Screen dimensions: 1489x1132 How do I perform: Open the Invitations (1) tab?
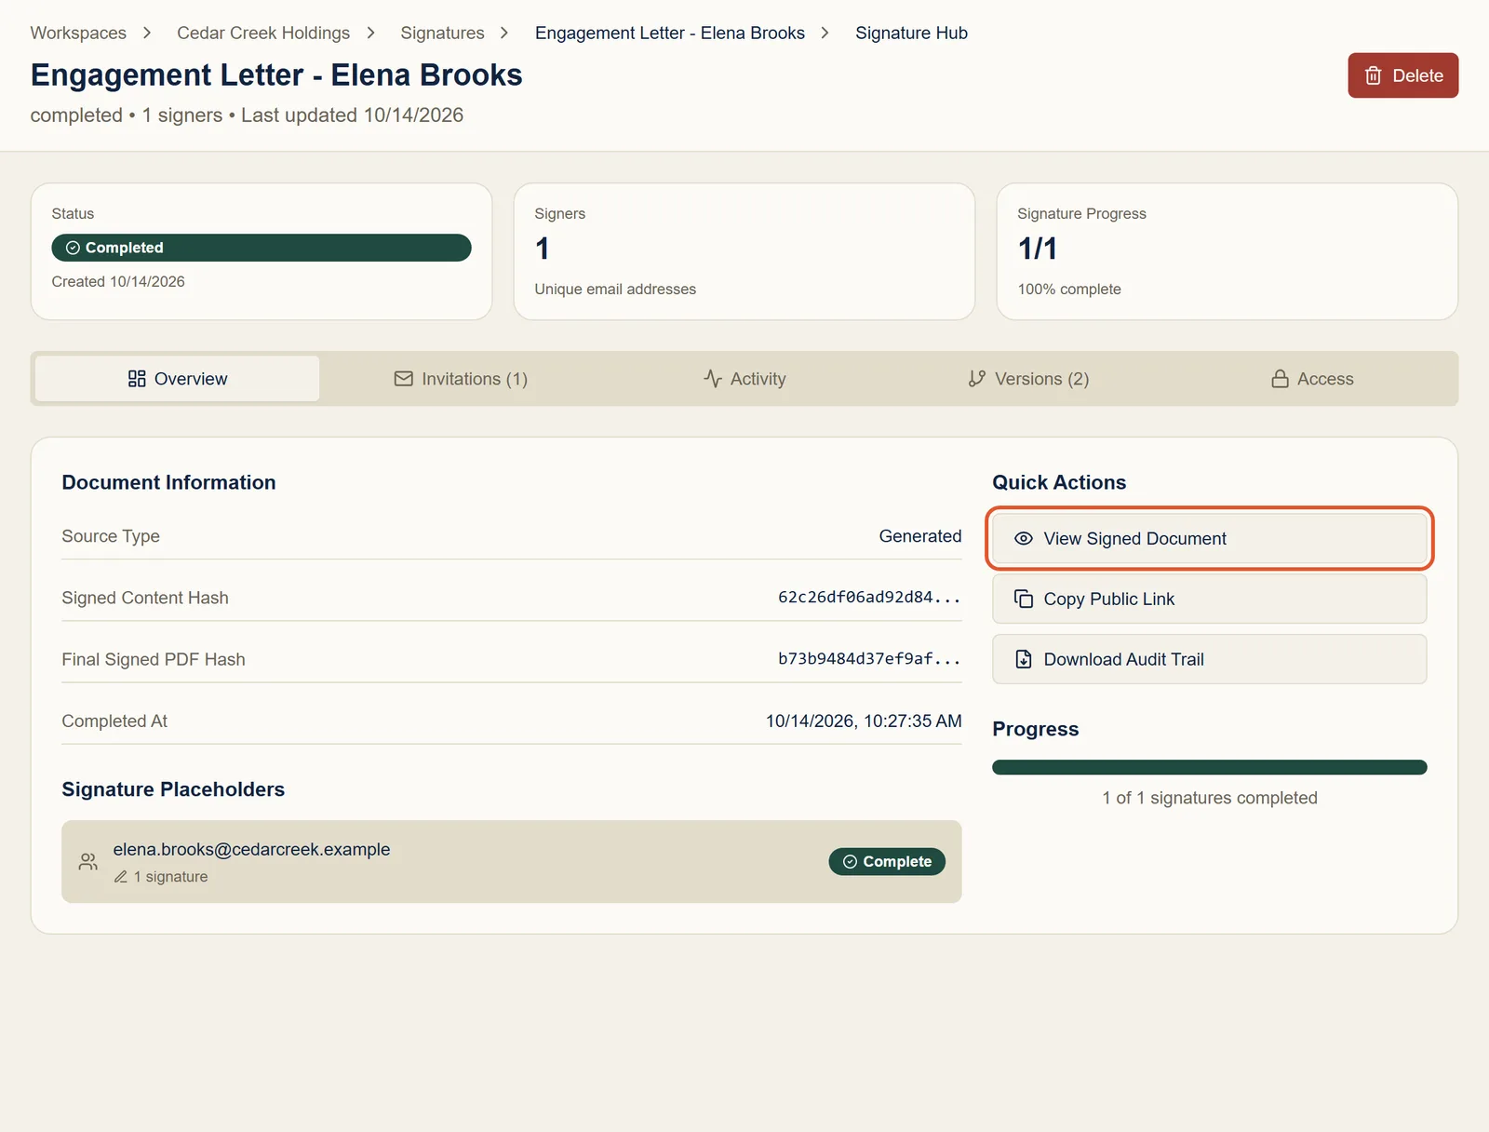coord(461,378)
